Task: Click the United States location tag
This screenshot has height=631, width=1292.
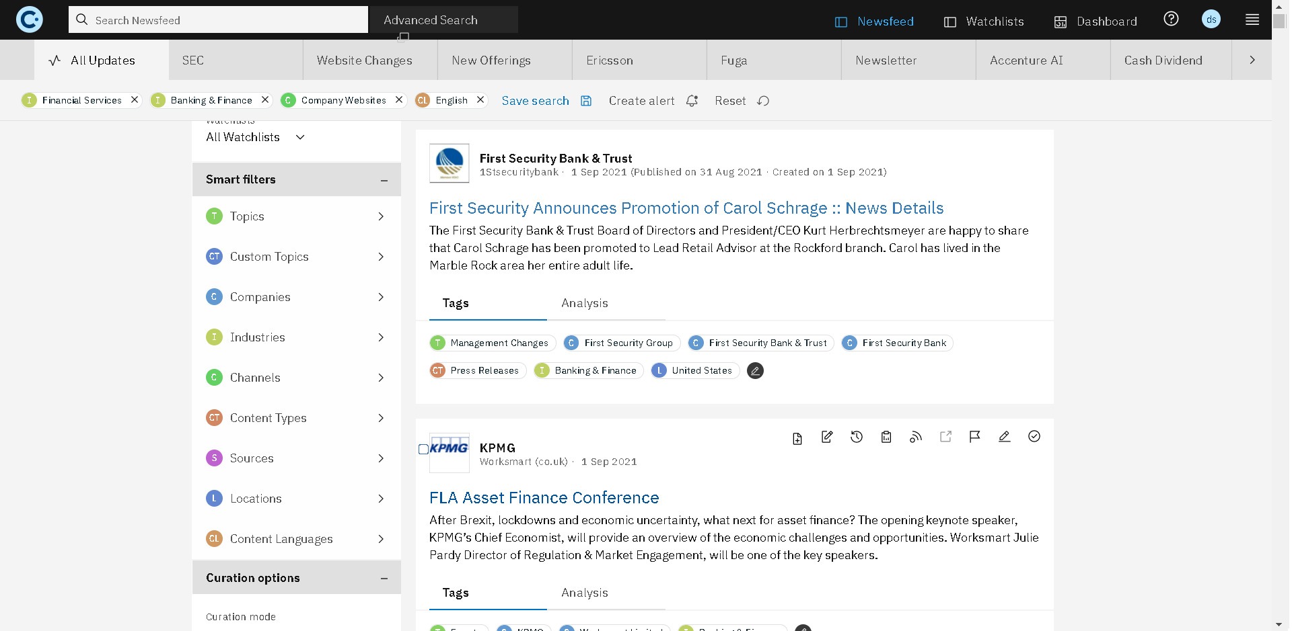Action: pyautogui.click(x=695, y=371)
